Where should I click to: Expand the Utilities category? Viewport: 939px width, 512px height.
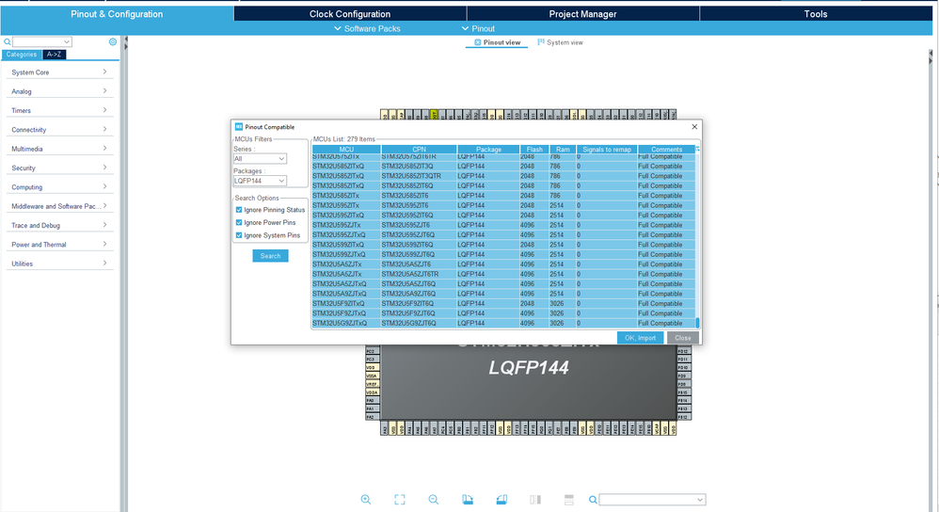click(59, 264)
